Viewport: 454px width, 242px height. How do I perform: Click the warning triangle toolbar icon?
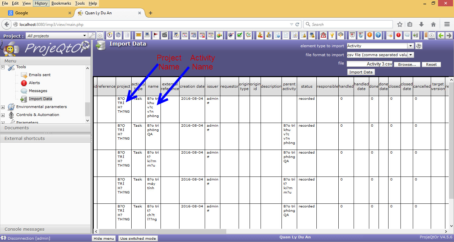click(323, 35)
